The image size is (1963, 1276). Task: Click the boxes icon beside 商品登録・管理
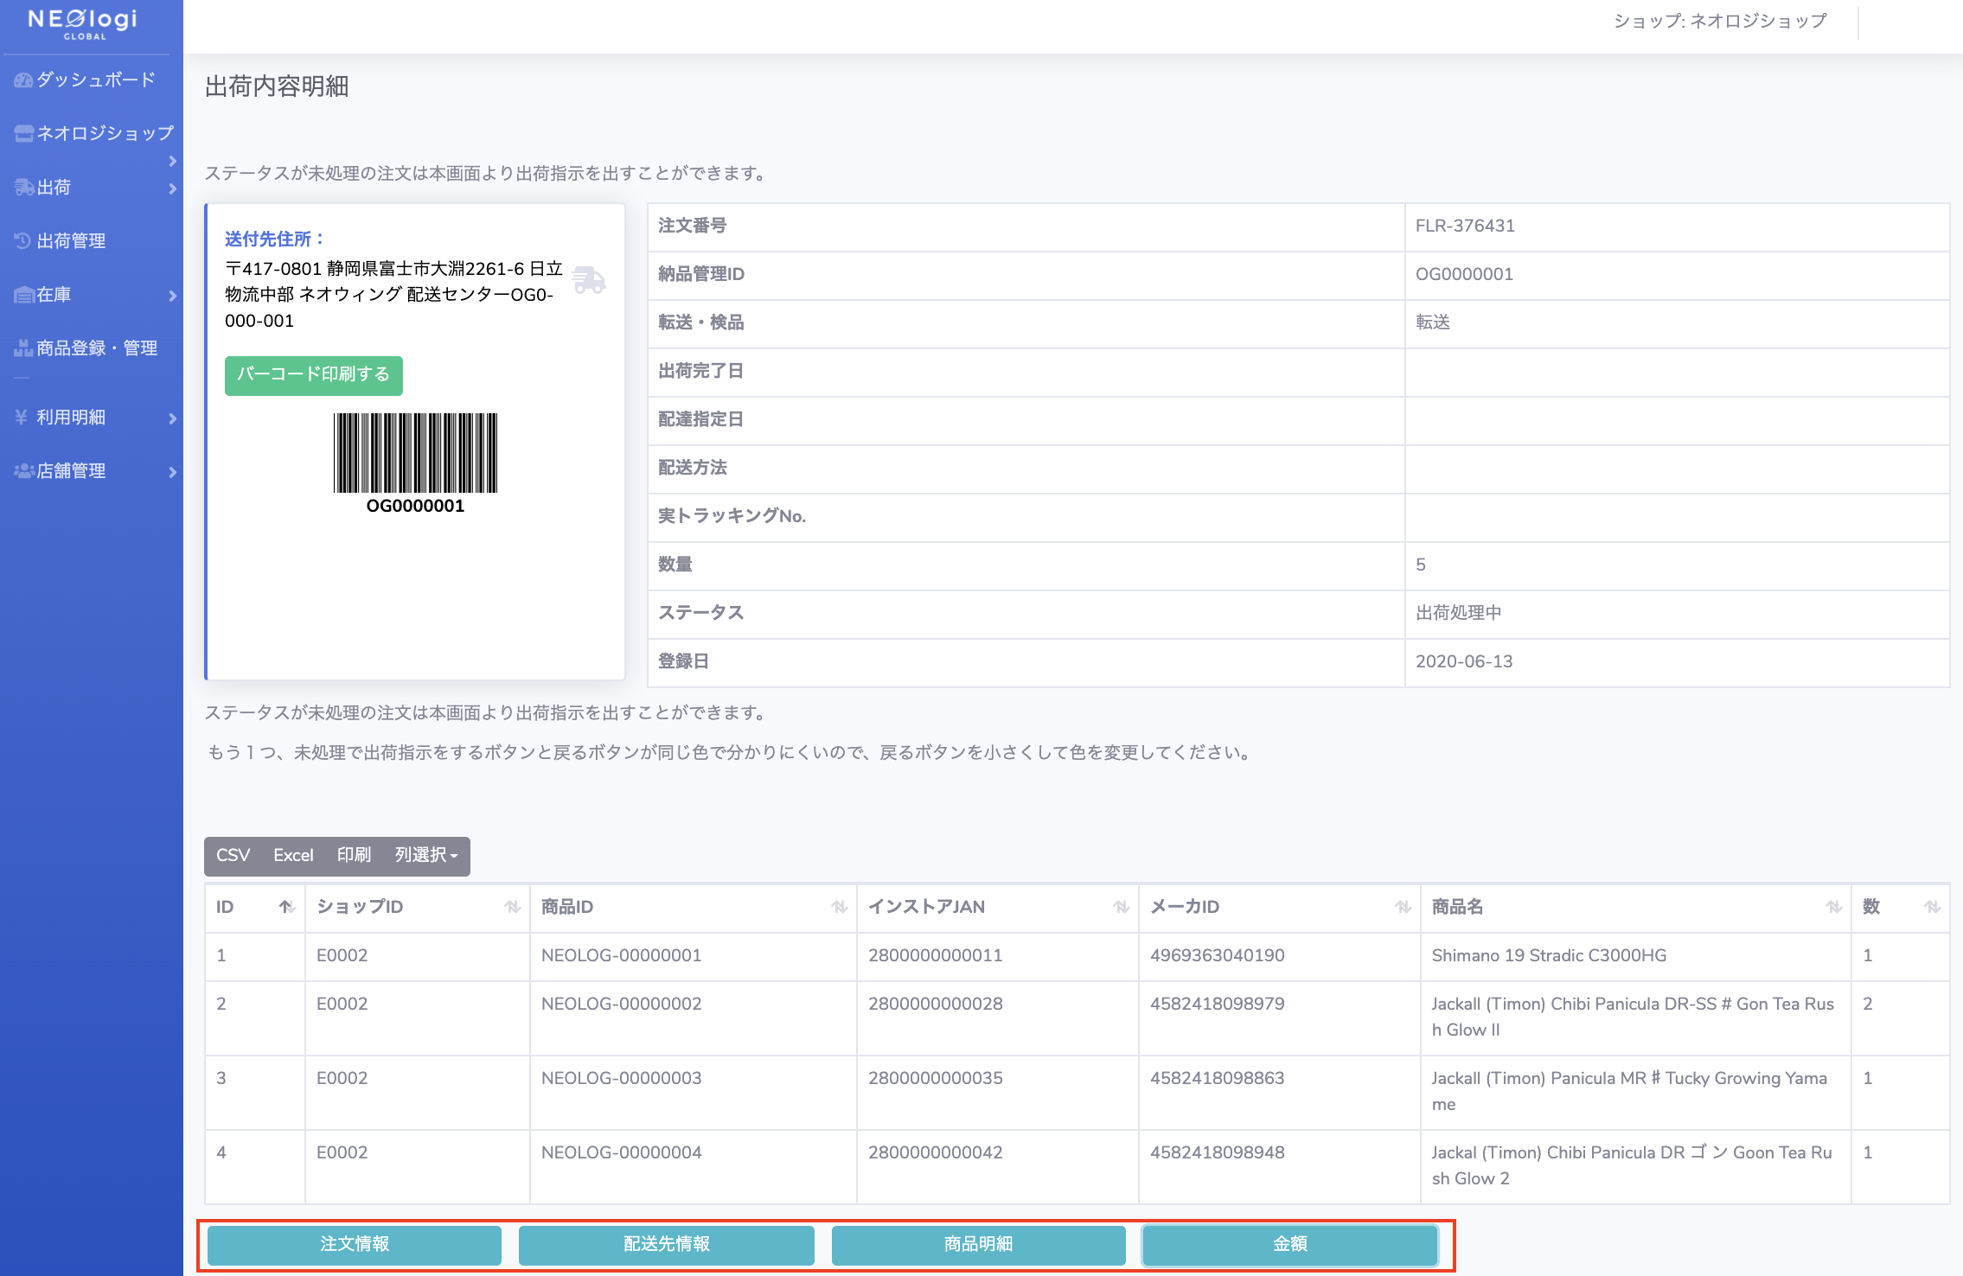(x=23, y=348)
